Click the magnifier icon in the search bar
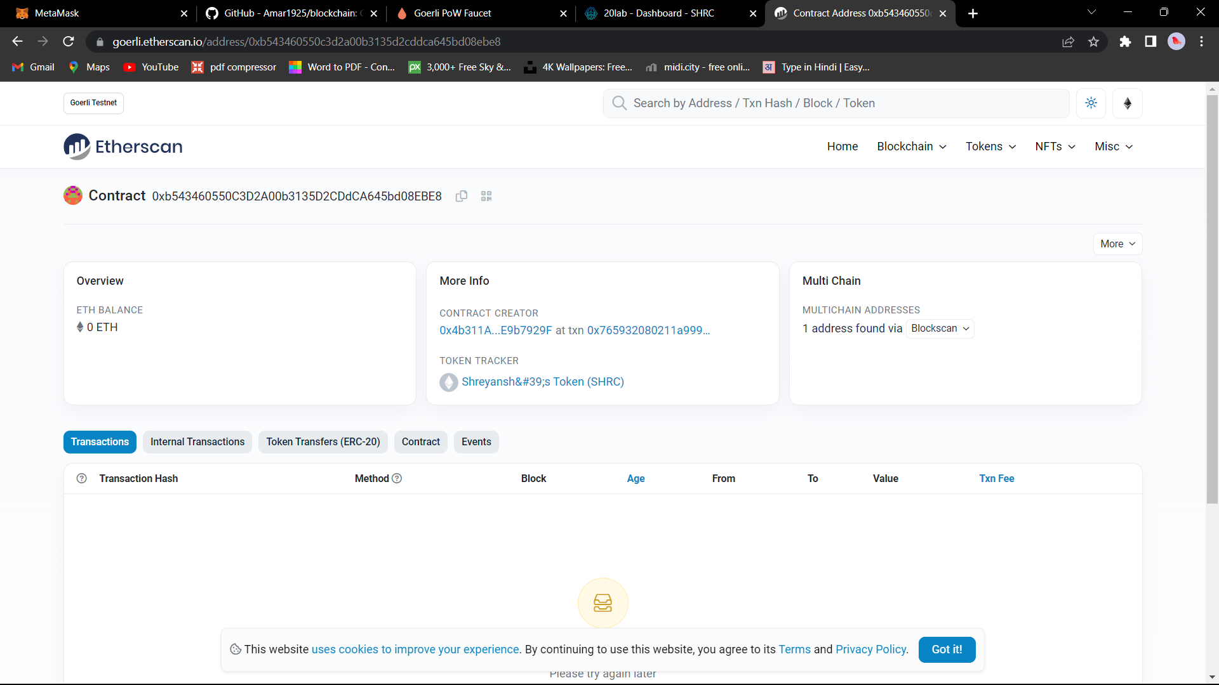 click(x=619, y=103)
